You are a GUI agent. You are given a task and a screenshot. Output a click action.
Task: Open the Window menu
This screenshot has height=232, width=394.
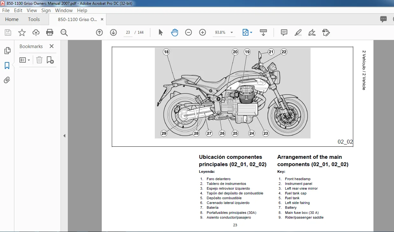pyautogui.click(x=64, y=11)
